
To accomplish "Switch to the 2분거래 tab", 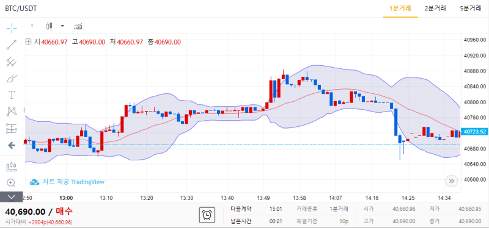I will tap(435, 9).
